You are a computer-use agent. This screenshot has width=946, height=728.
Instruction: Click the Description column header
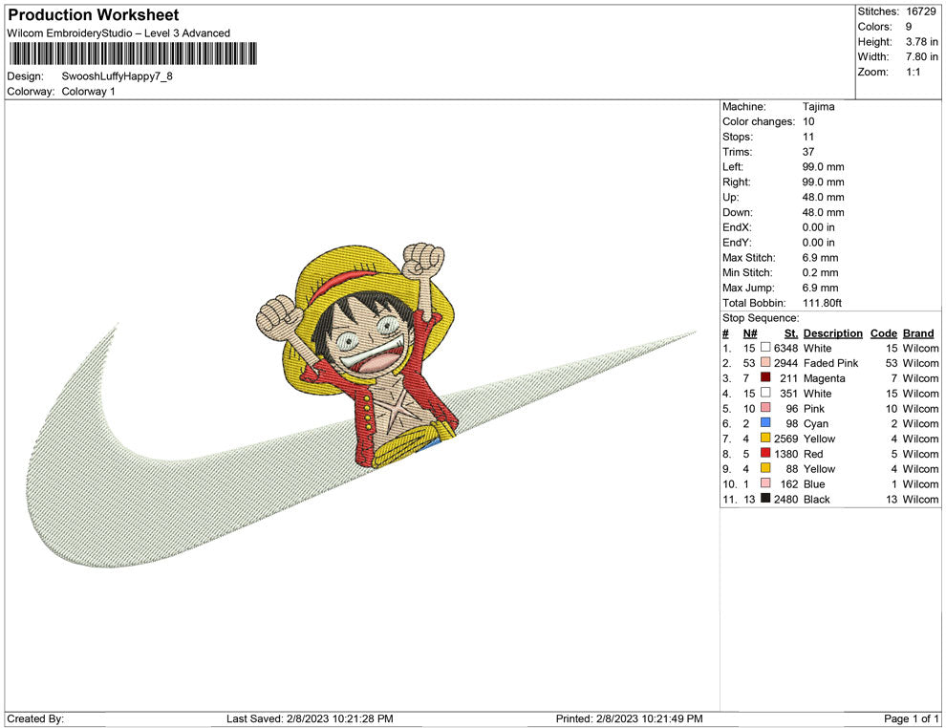point(832,333)
